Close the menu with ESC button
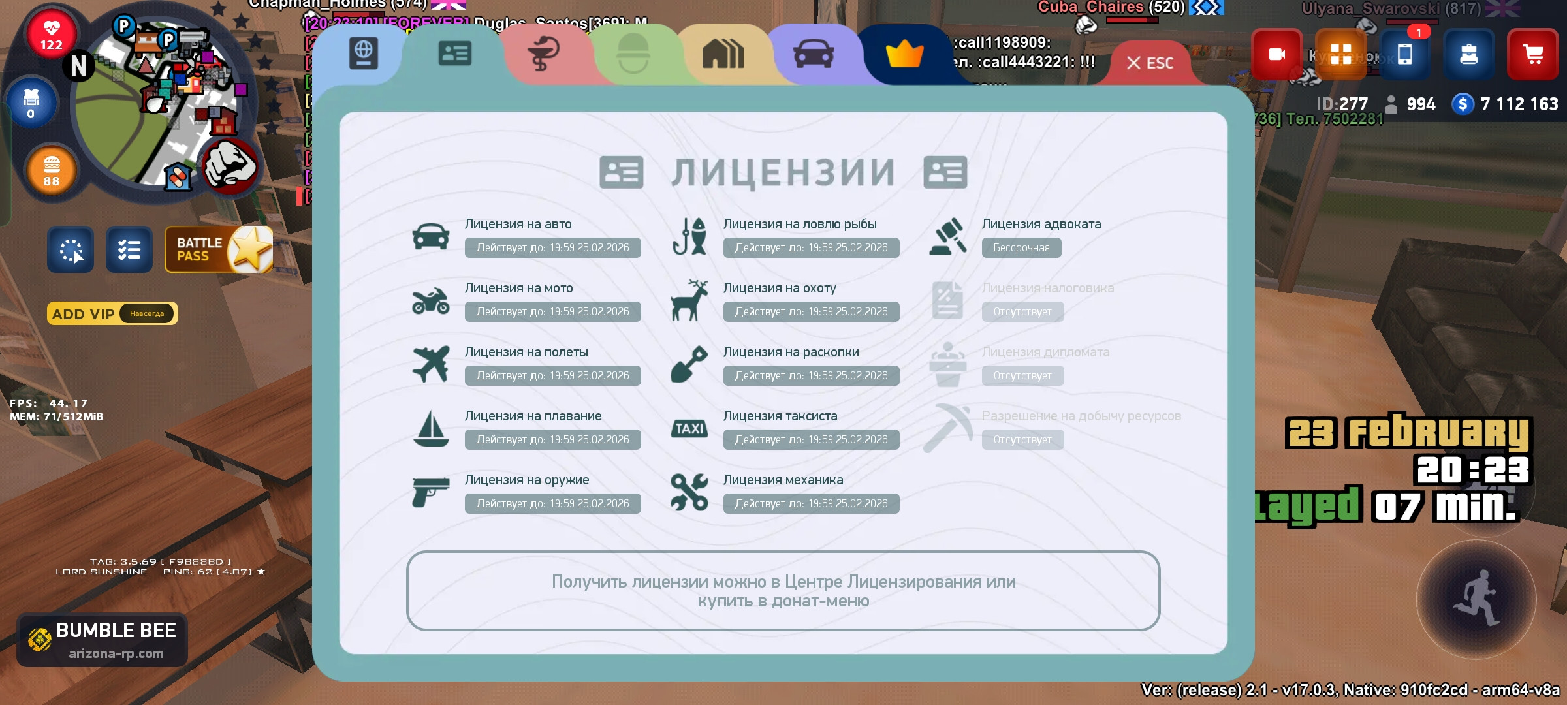 tap(1150, 63)
